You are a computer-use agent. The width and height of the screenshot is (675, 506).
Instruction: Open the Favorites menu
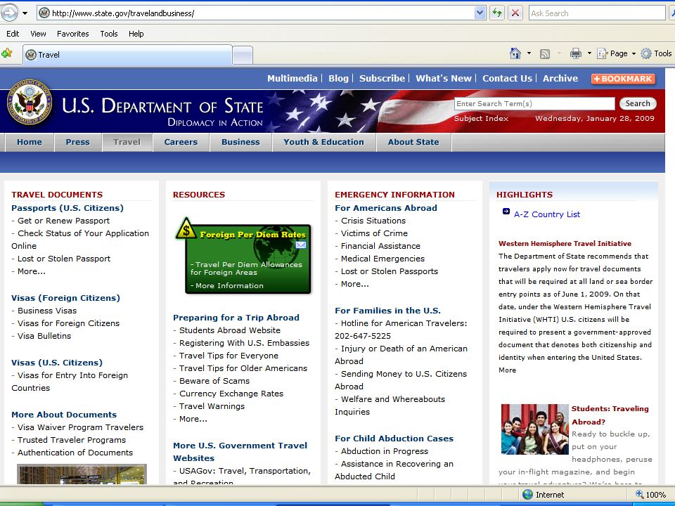tap(72, 34)
